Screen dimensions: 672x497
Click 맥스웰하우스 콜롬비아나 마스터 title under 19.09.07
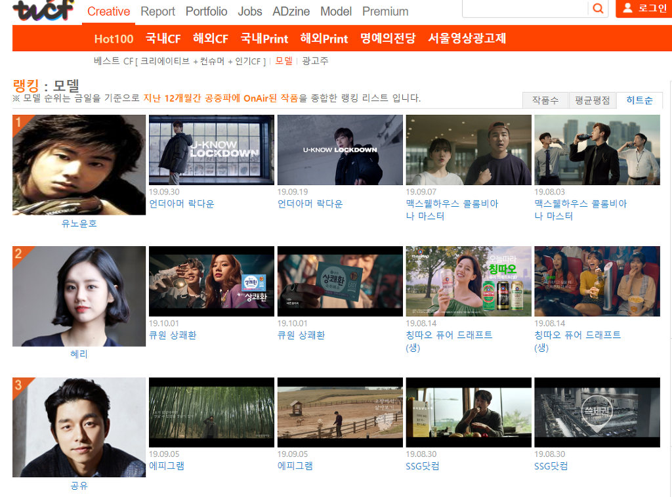click(x=452, y=209)
